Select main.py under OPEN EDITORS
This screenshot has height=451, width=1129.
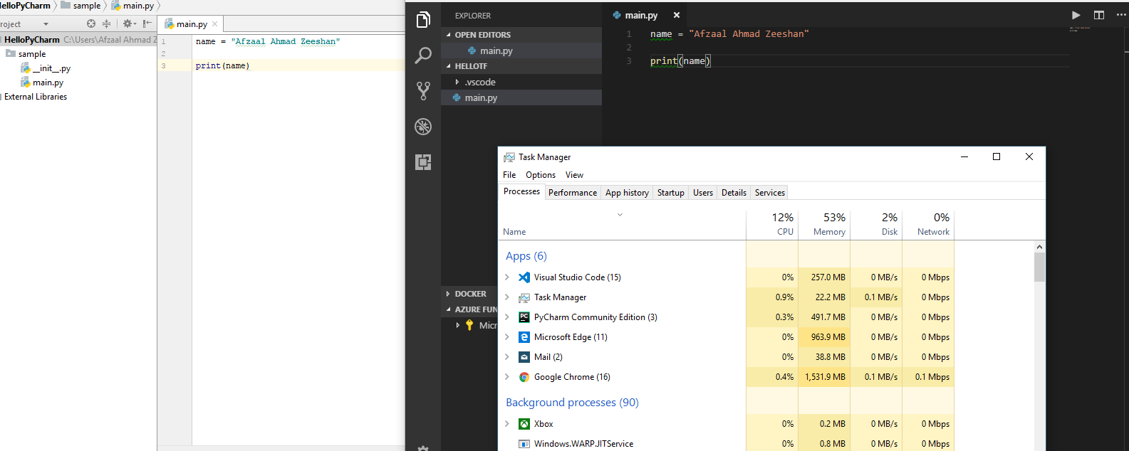[x=521, y=51]
